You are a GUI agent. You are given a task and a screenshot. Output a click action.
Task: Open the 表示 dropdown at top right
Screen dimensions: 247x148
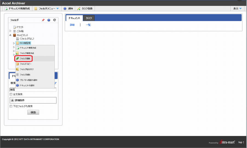(x=237, y=8)
